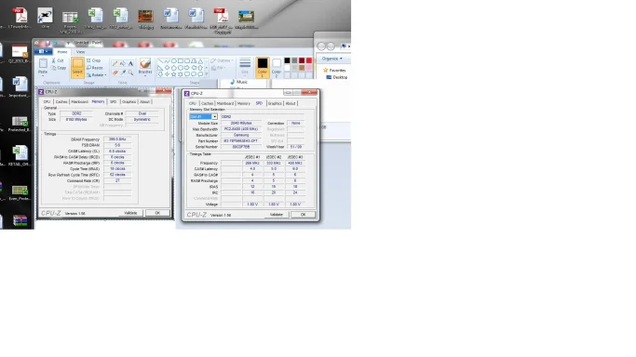Click the Dual channels value in CPU-Z
Viewport: 636px width, 357px height.
pos(142,113)
